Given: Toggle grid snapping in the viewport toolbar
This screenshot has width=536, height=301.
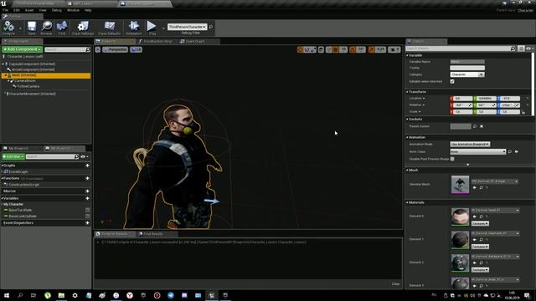Looking at the screenshot, I should coord(336,50).
